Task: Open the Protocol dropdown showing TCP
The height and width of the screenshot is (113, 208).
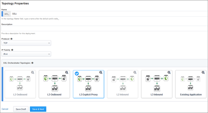Action: (x=26, y=43)
